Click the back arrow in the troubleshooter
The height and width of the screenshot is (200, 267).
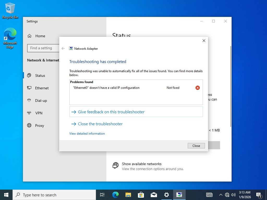pyautogui.click(x=63, y=48)
